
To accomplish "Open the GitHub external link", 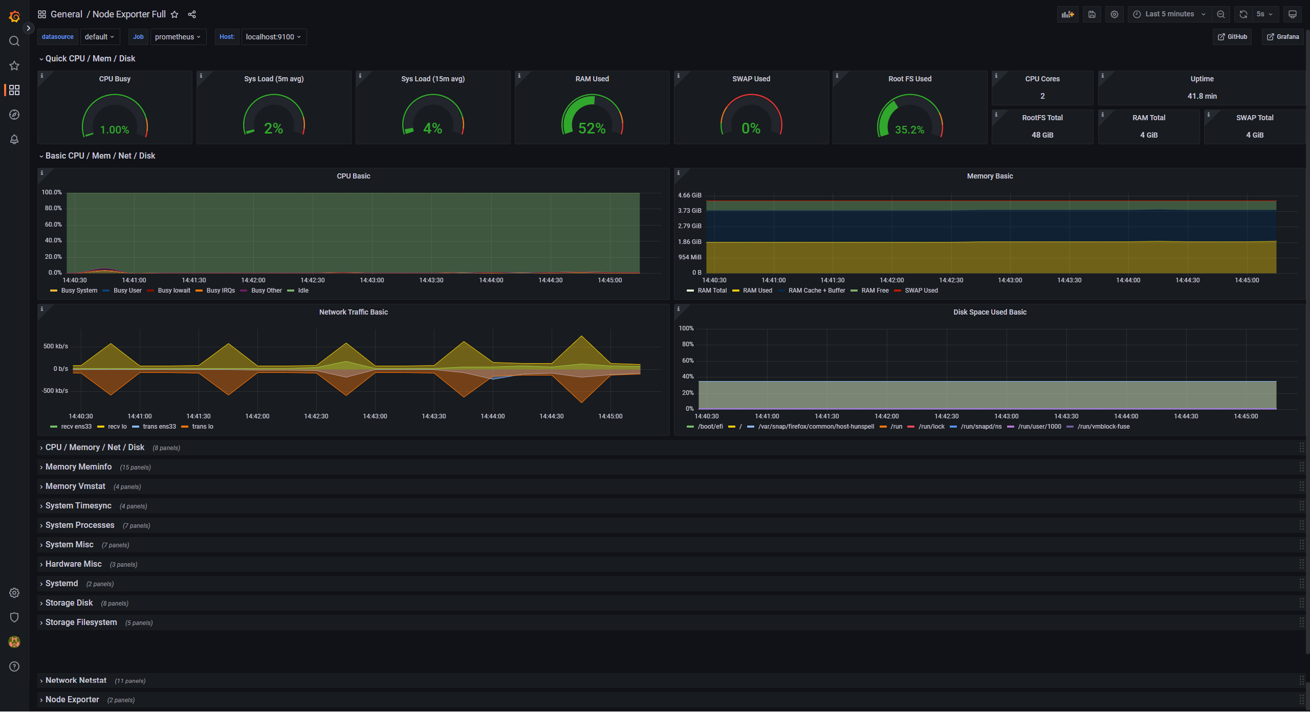I will coord(1232,37).
